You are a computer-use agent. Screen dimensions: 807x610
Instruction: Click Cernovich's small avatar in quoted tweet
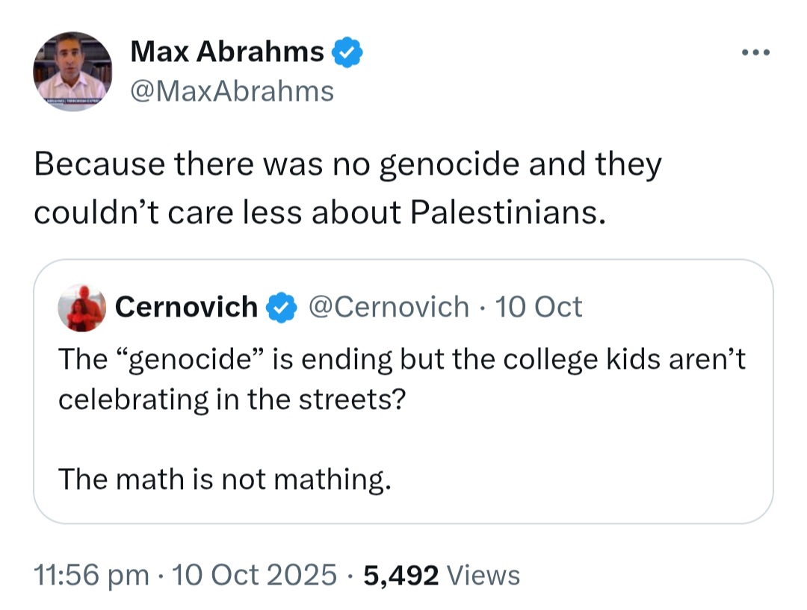(x=82, y=307)
